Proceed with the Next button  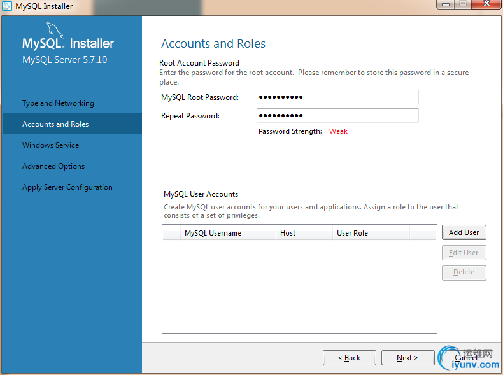click(407, 357)
